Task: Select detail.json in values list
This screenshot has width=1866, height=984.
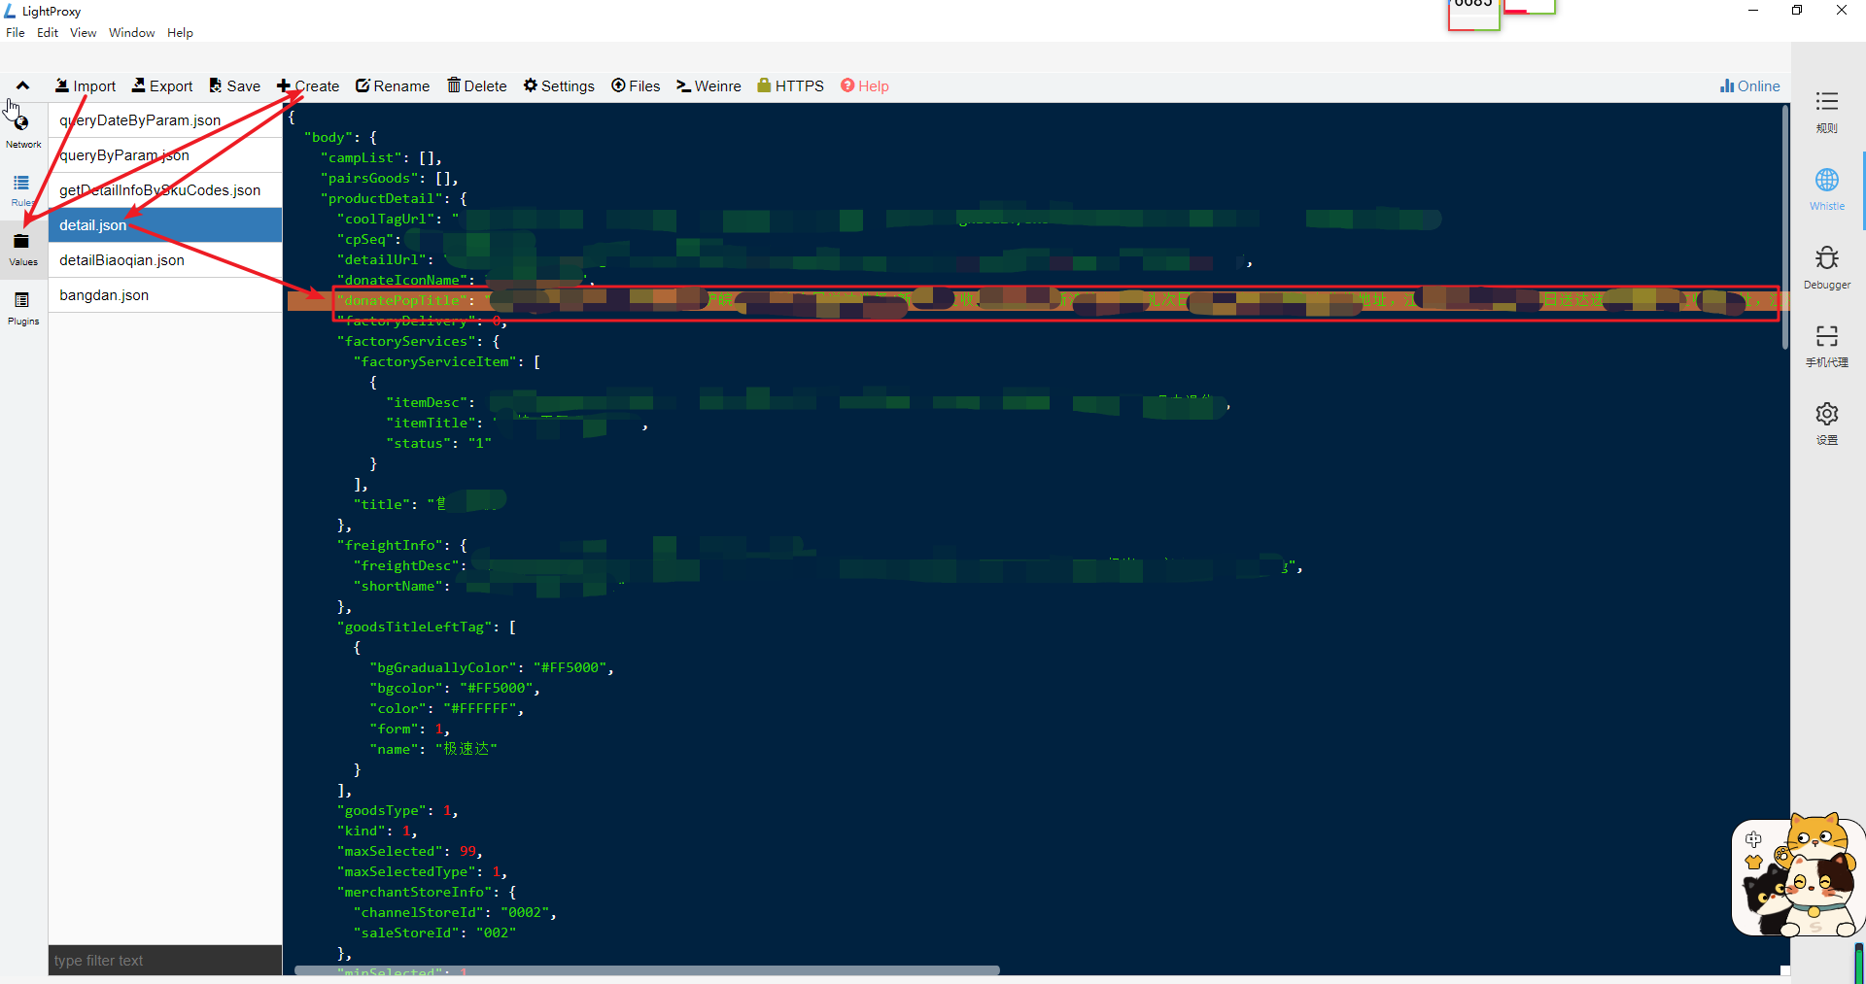Action: click(x=165, y=225)
